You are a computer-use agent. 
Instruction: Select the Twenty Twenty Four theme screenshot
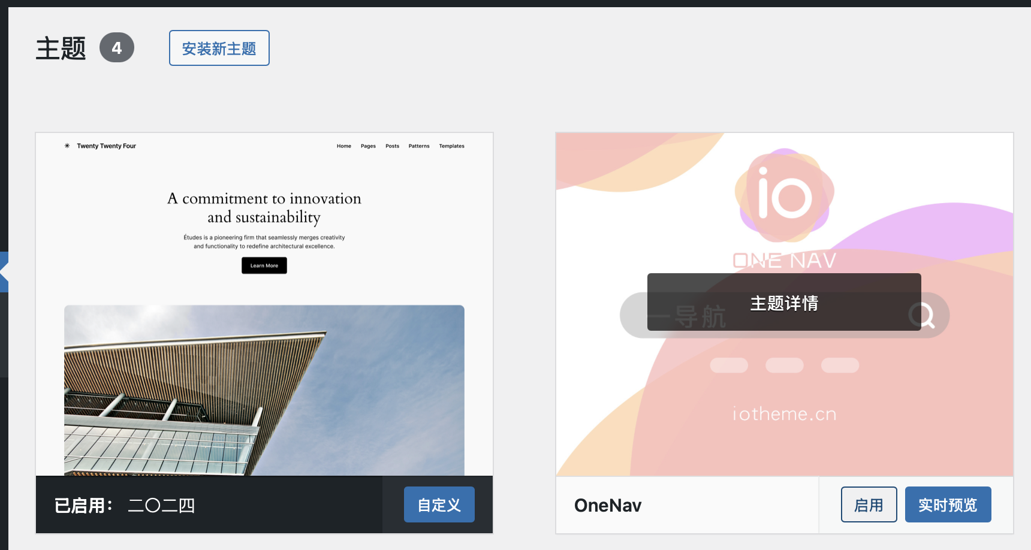tap(264, 304)
